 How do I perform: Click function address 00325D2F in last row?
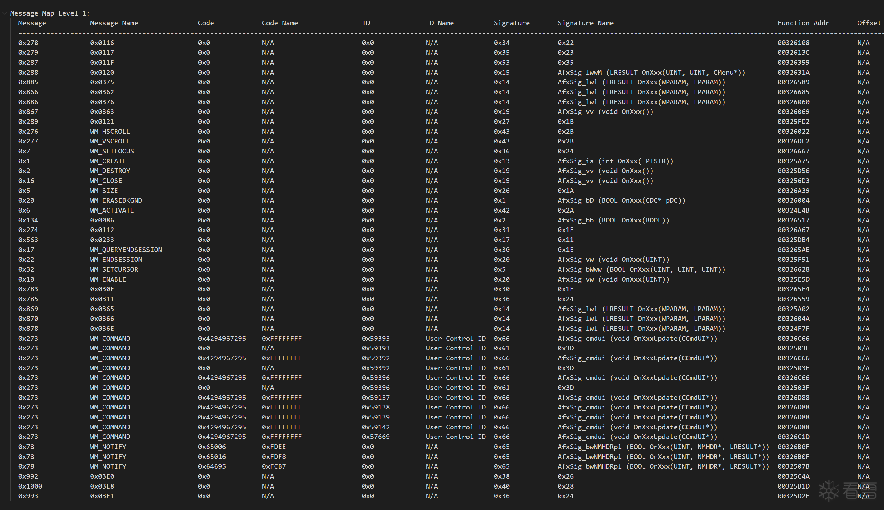tap(793, 496)
